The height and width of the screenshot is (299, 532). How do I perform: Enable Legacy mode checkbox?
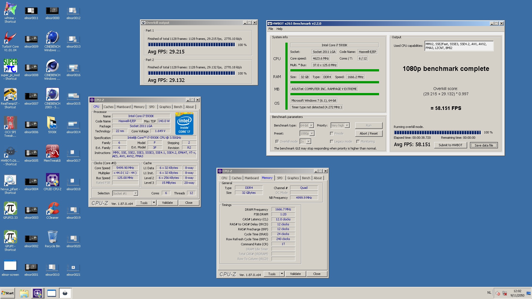(x=331, y=141)
